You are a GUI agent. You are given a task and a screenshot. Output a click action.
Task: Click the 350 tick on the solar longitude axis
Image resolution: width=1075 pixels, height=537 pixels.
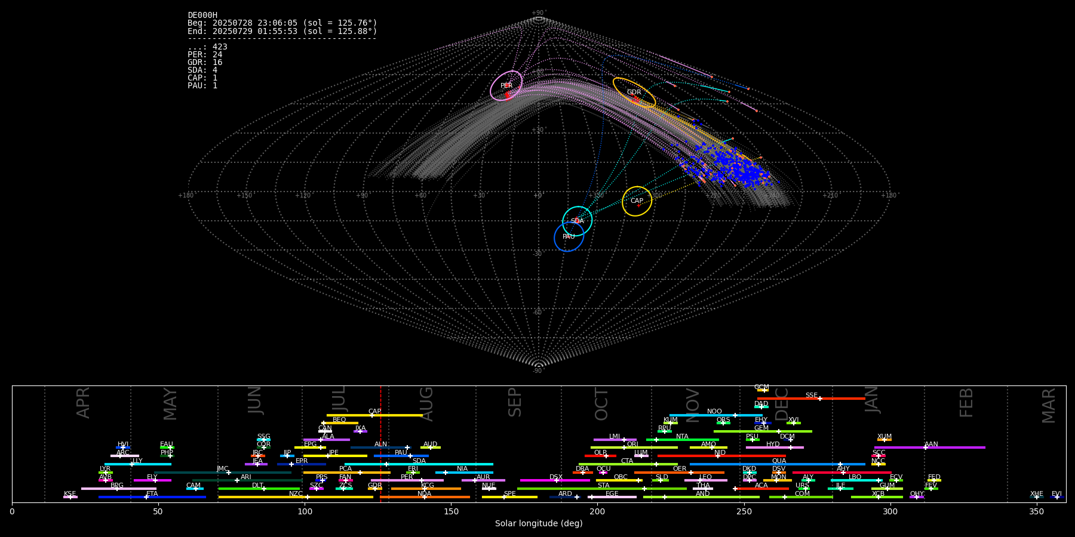[x=1037, y=511]
